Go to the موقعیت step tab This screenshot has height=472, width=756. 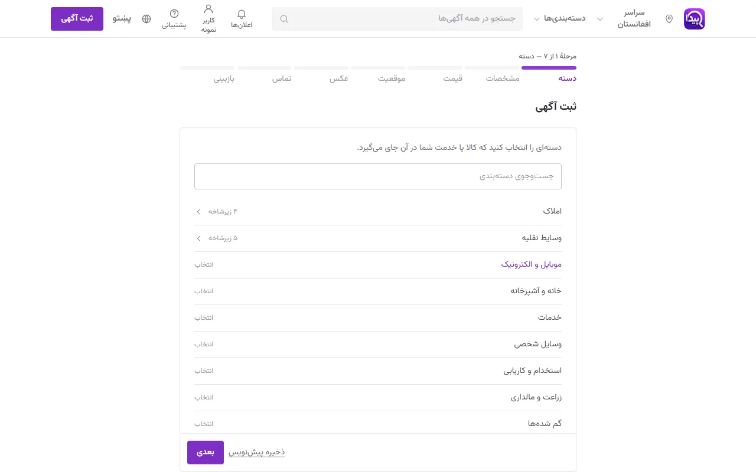[x=378, y=74]
